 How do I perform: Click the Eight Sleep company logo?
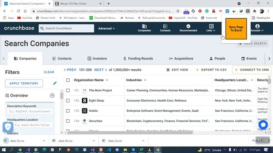pos(84,101)
